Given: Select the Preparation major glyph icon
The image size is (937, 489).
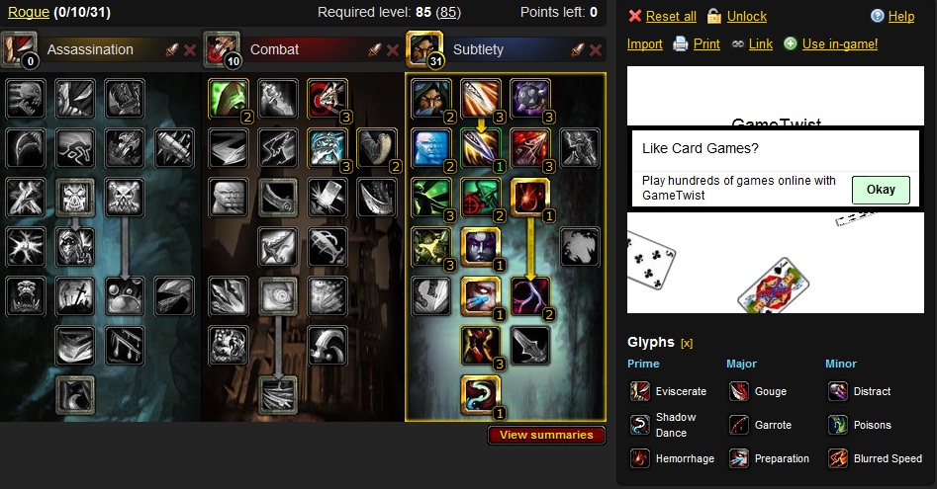Looking at the screenshot, I should coord(738,458).
